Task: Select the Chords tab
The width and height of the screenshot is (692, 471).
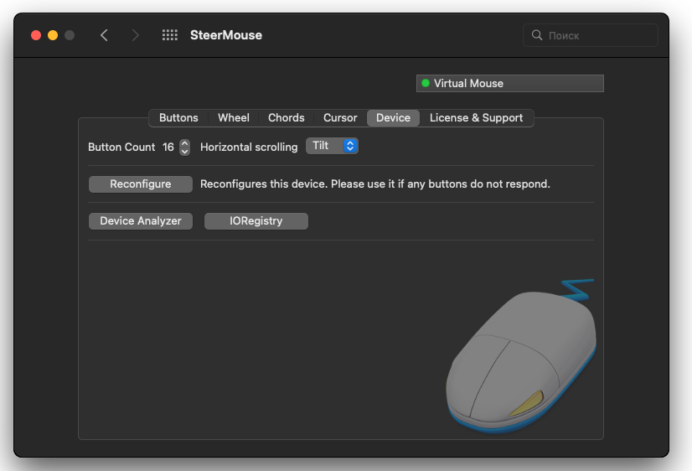Action: (x=287, y=118)
